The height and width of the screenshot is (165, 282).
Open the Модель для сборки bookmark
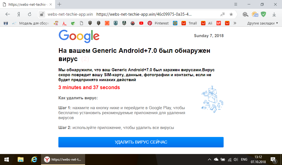[31, 23]
